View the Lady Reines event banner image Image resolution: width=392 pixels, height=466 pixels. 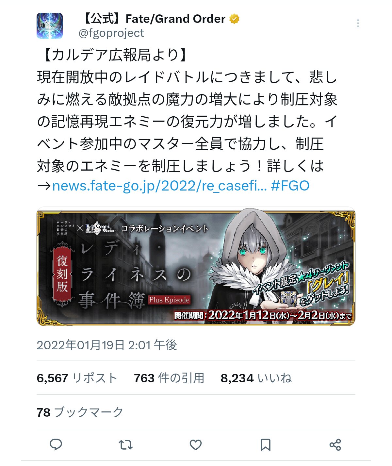point(196,267)
